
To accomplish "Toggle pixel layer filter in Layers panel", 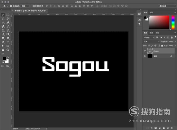I will 157,37.
